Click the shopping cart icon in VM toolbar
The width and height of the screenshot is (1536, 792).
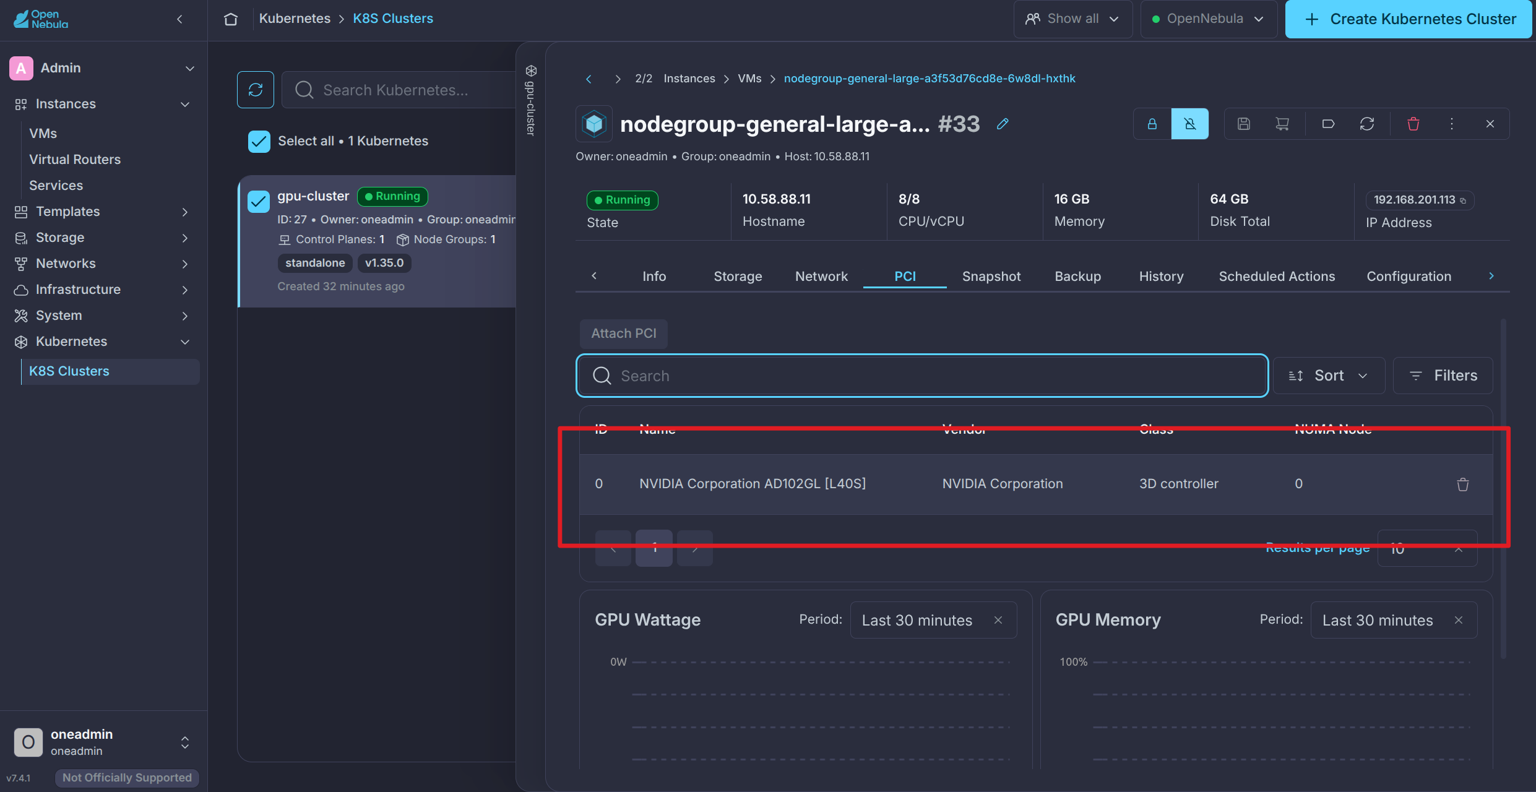(x=1282, y=124)
